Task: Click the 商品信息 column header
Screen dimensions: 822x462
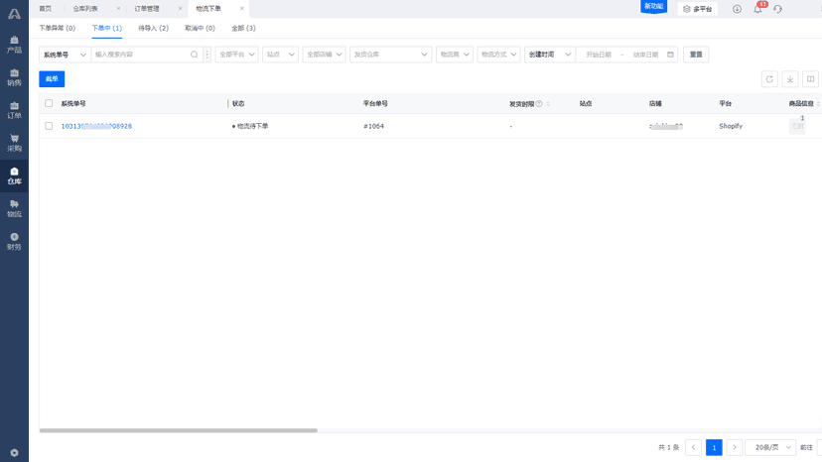Action: (x=801, y=104)
